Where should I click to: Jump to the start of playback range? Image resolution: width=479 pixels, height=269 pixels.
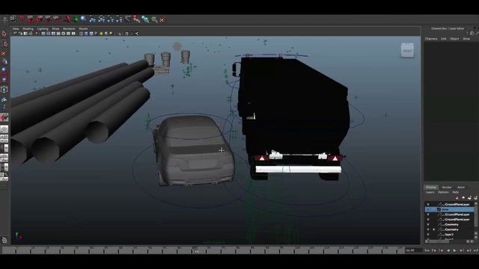pyautogui.click(x=427, y=250)
